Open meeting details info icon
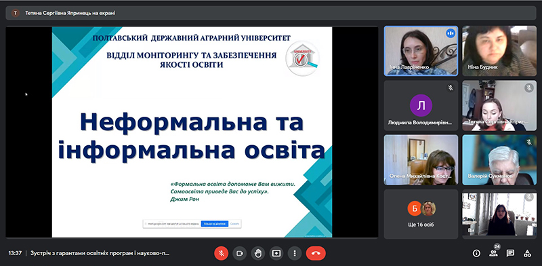 coord(476,254)
